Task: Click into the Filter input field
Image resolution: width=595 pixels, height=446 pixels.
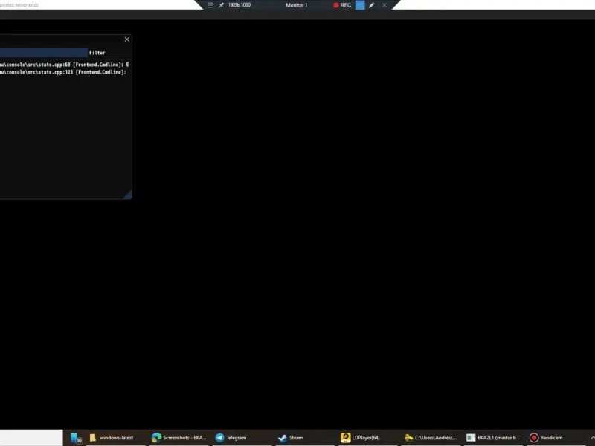Action: point(44,53)
